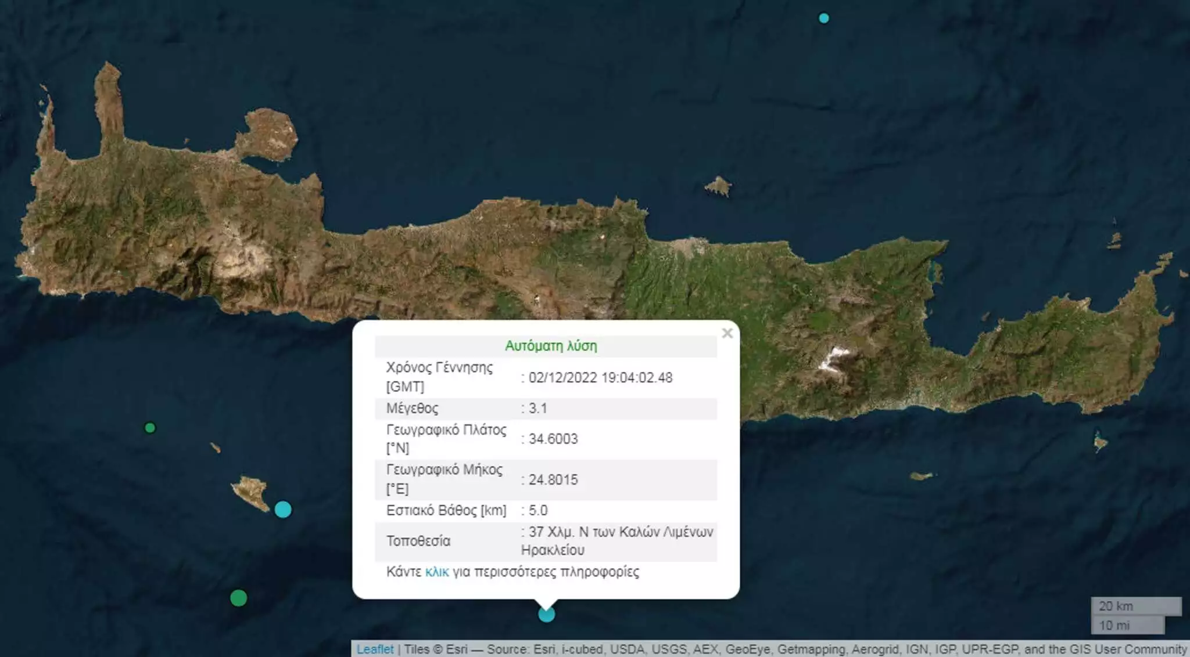This screenshot has width=1190, height=657.
Task: Open the Leaflet attribution link
Action: [375, 649]
